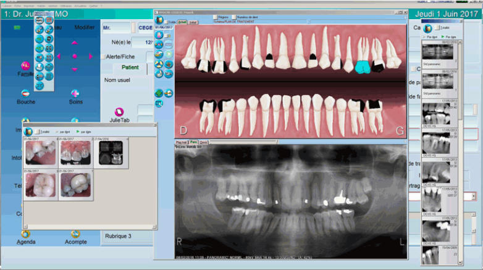Open the Famille icon
The image size is (483, 270).
pos(25,66)
